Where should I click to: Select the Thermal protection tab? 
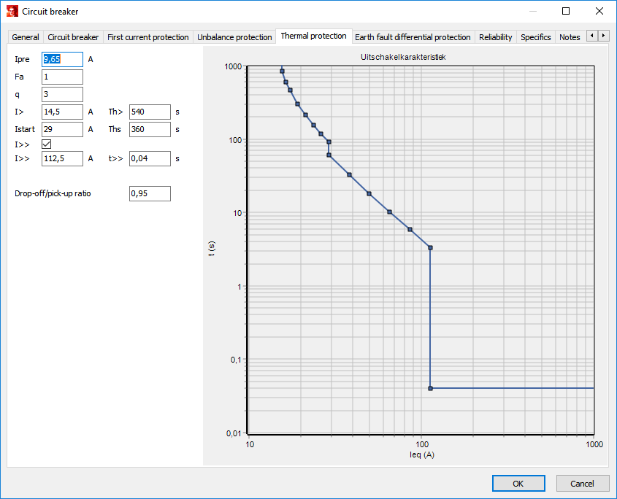(x=314, y=36)
